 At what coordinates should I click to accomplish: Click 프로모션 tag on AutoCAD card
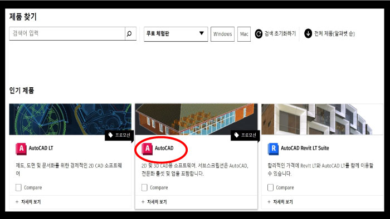click(245, 135)
